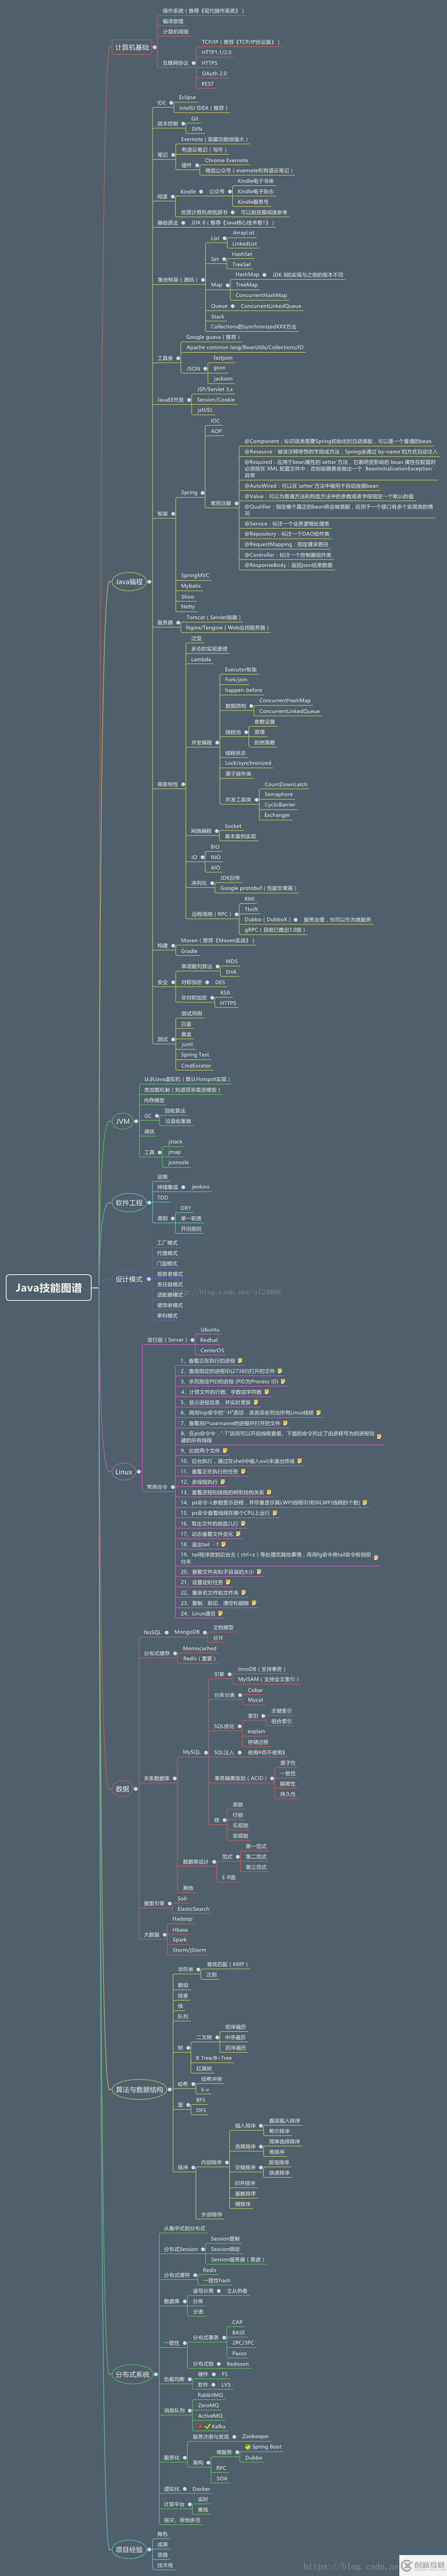Viewport: 447px width, 2576px height.
Task: Select the CountDownLatch node
Action: 286,784
